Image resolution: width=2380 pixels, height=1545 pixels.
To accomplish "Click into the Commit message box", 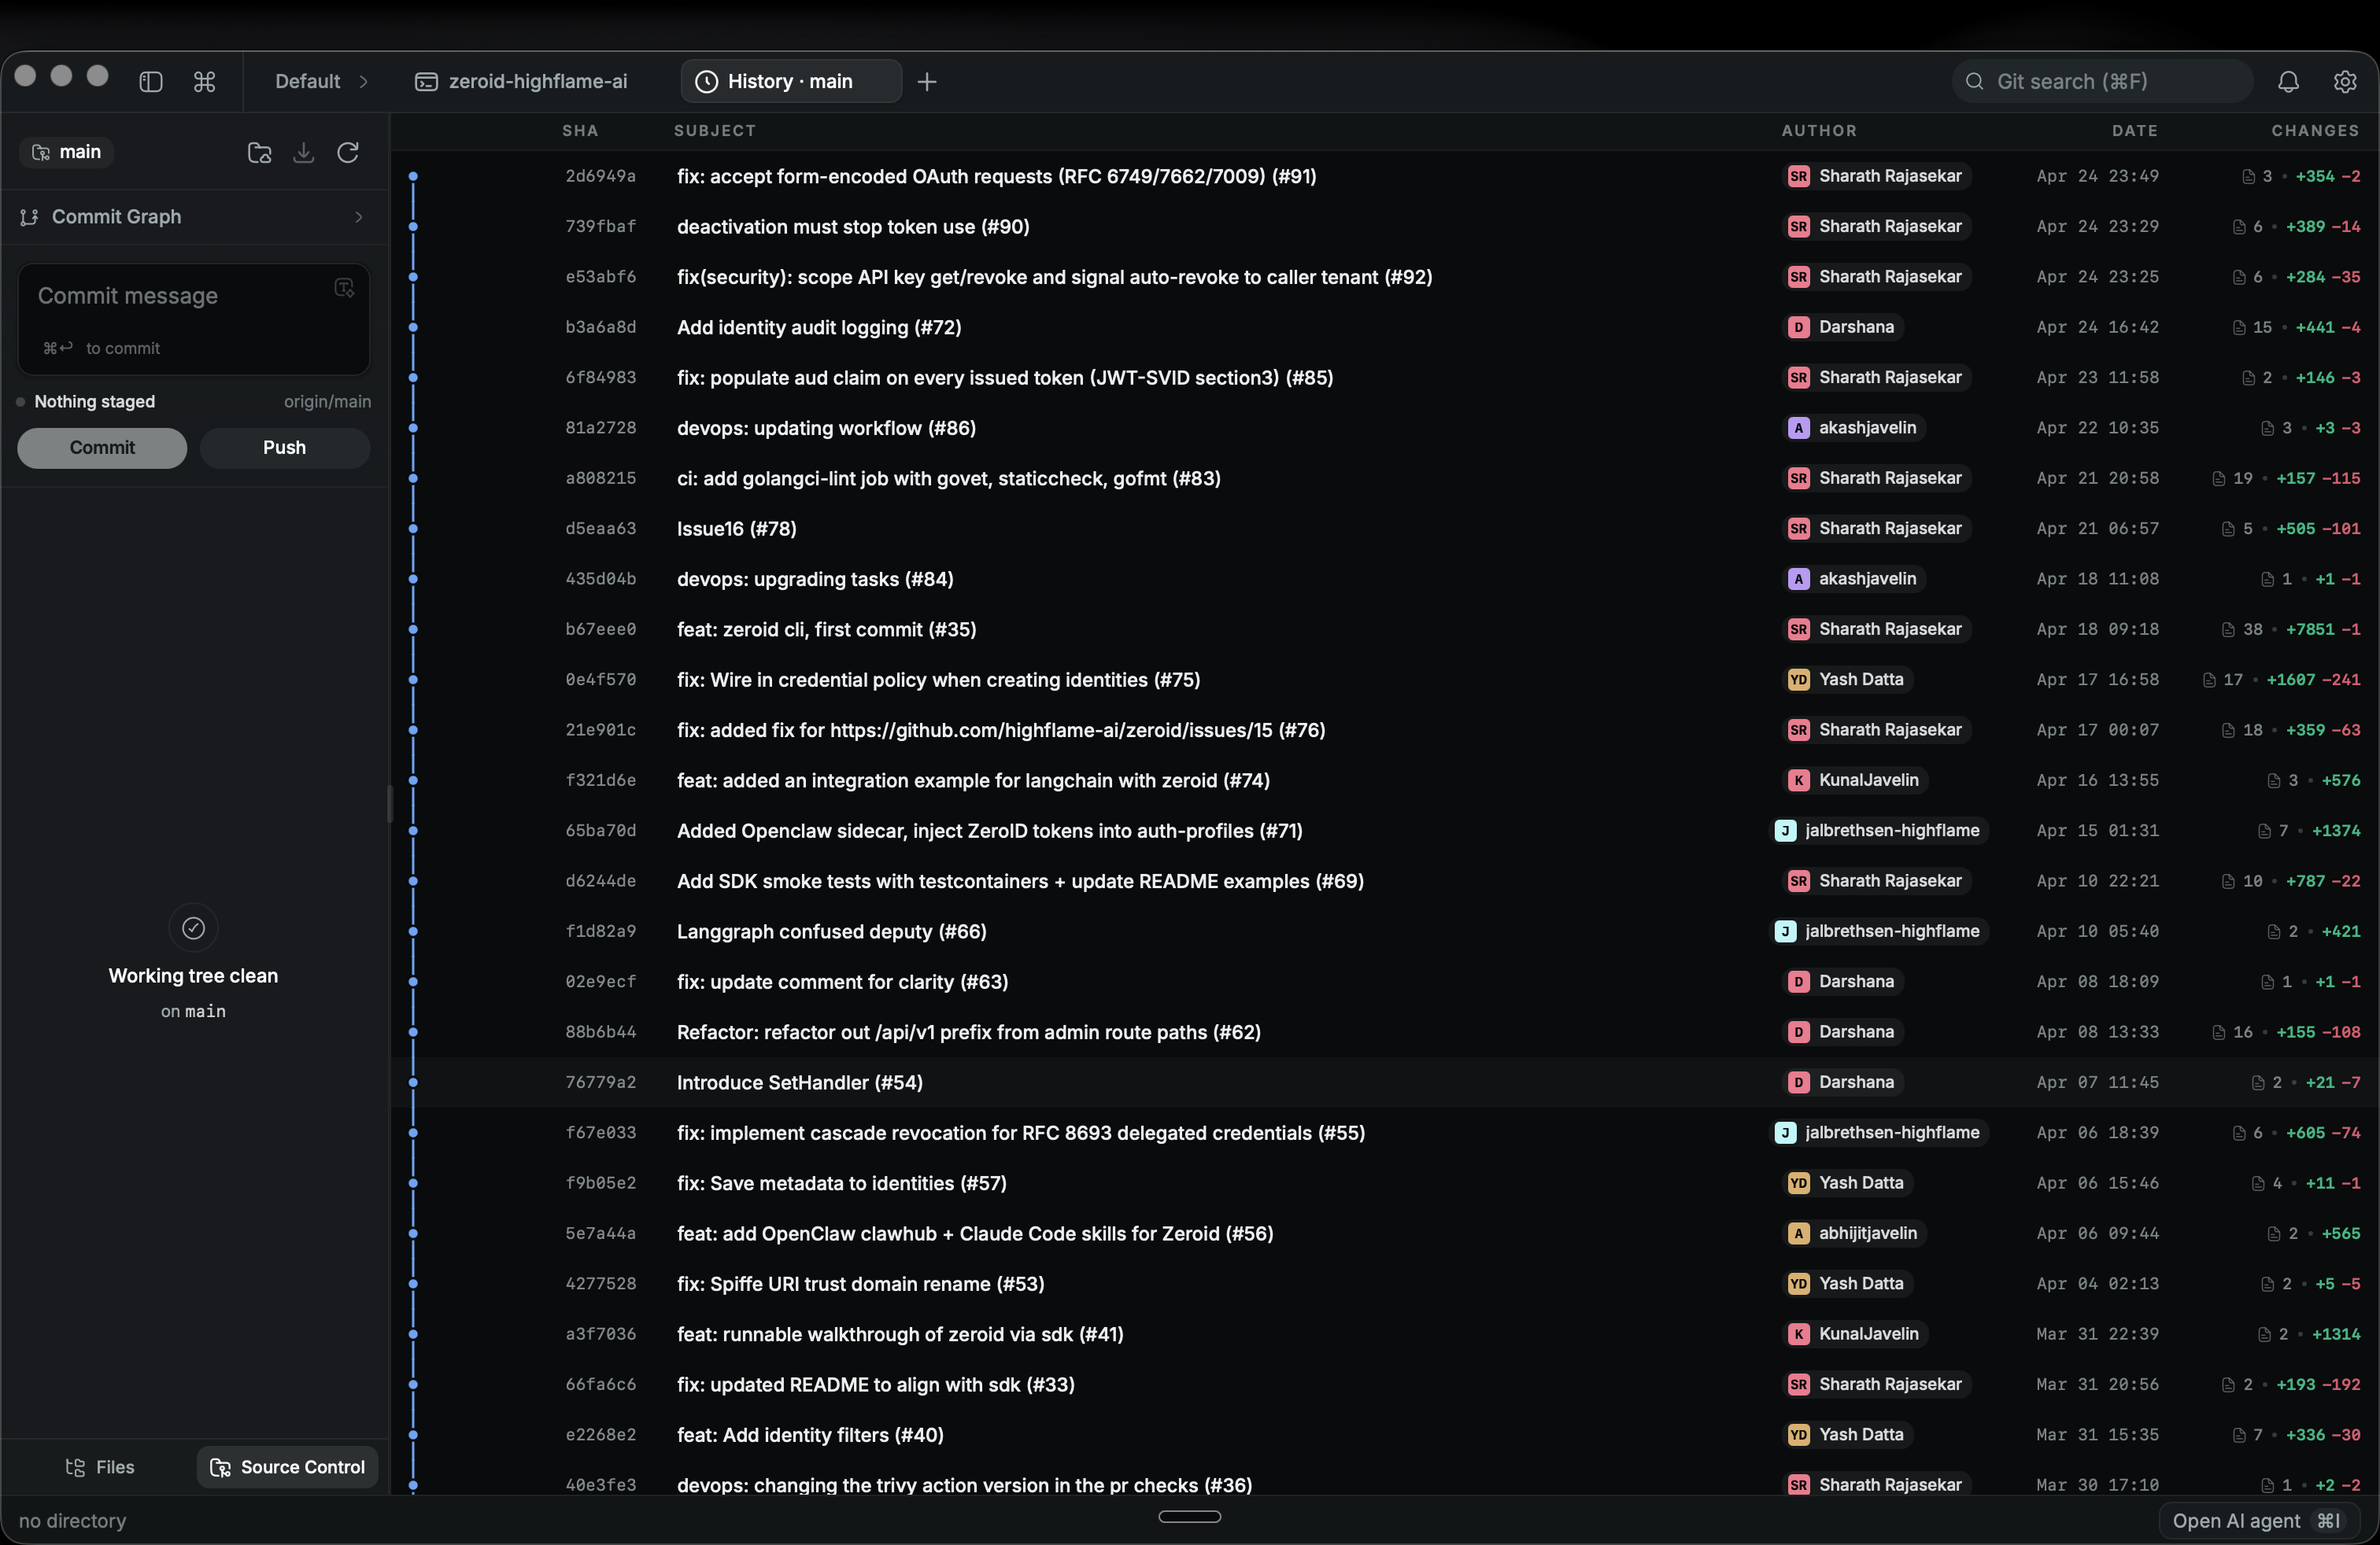I will point(194,319).
